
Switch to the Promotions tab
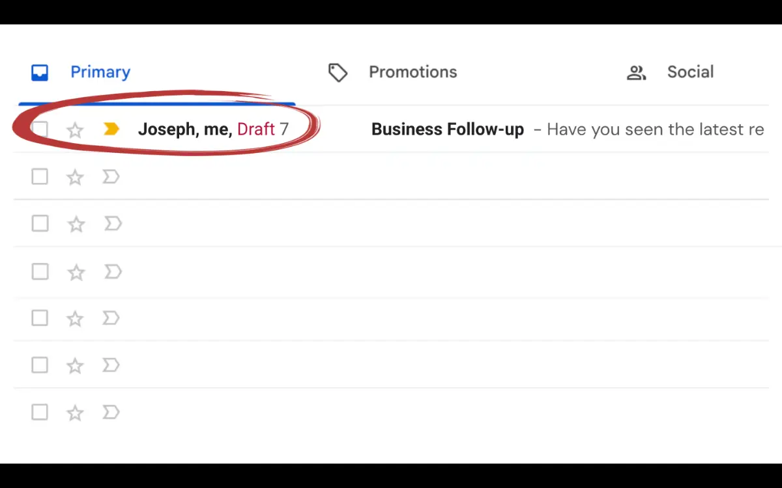(413, 72)
